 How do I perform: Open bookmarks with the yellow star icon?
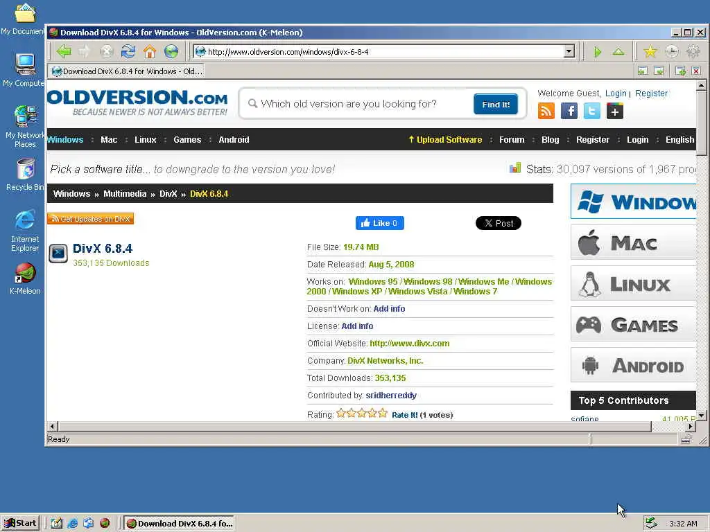pos(650,52)
